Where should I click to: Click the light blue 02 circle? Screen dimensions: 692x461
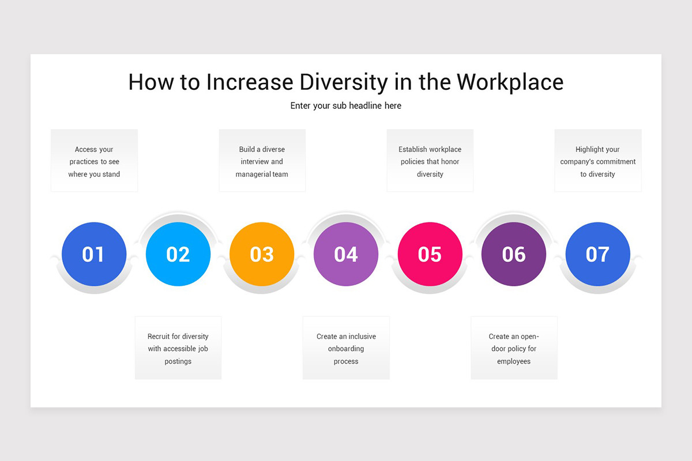click(x=178, y=254)
